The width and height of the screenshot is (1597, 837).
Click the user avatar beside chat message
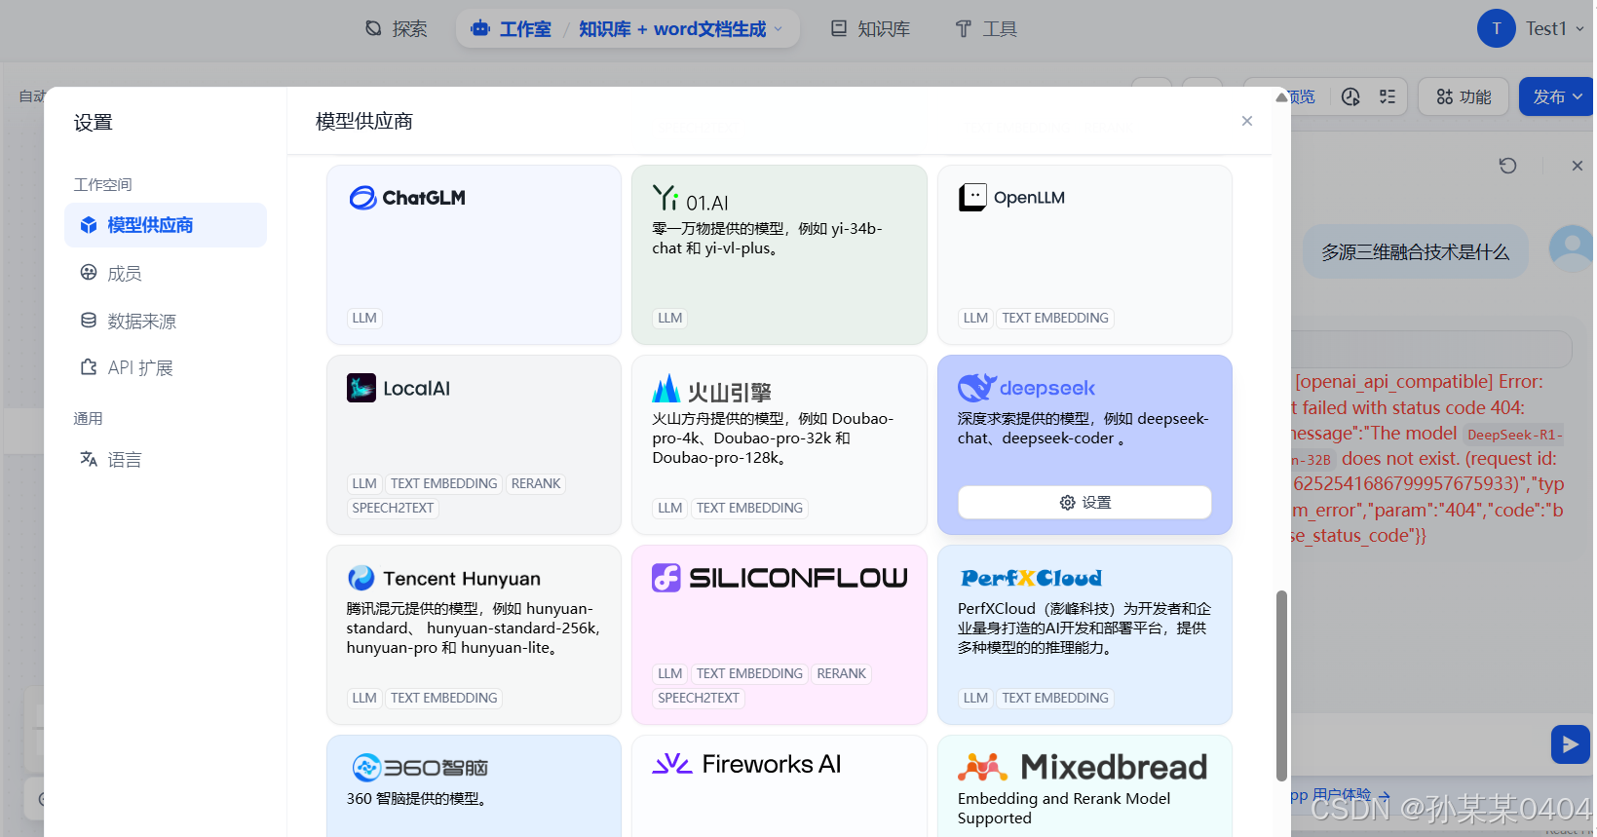coord(1571,249)
